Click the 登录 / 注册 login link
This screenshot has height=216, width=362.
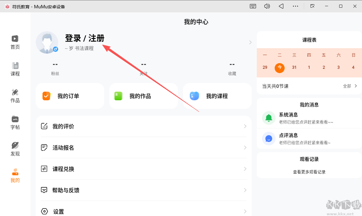coord(84,38)
